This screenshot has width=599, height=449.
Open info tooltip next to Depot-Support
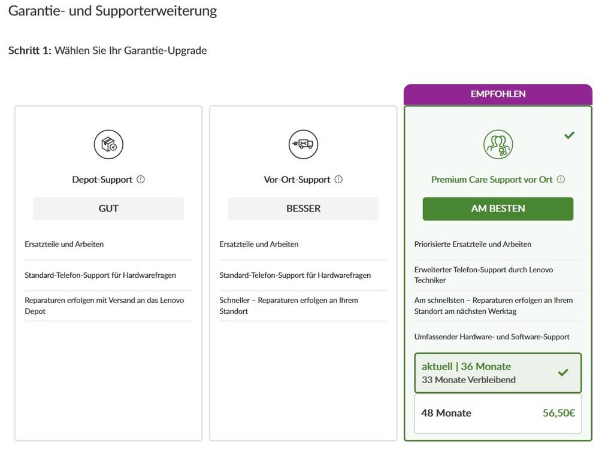tap(141, 179)
